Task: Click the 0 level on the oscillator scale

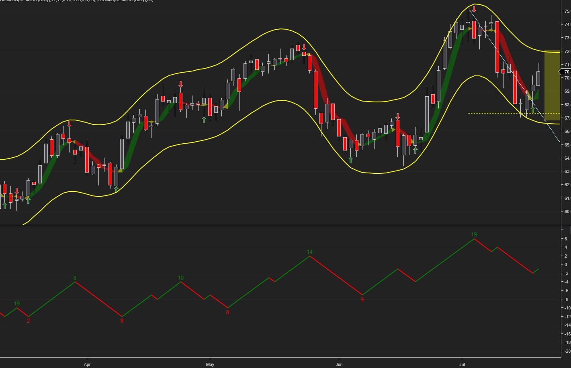Action: point(566,265)
